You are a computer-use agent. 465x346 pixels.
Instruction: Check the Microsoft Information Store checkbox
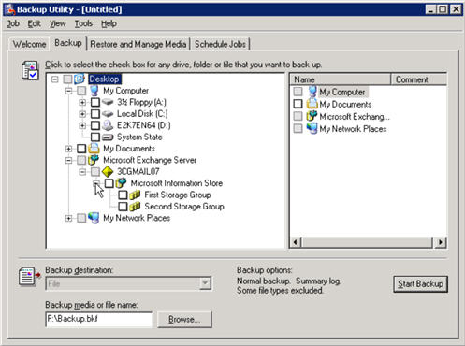(109, 183)
